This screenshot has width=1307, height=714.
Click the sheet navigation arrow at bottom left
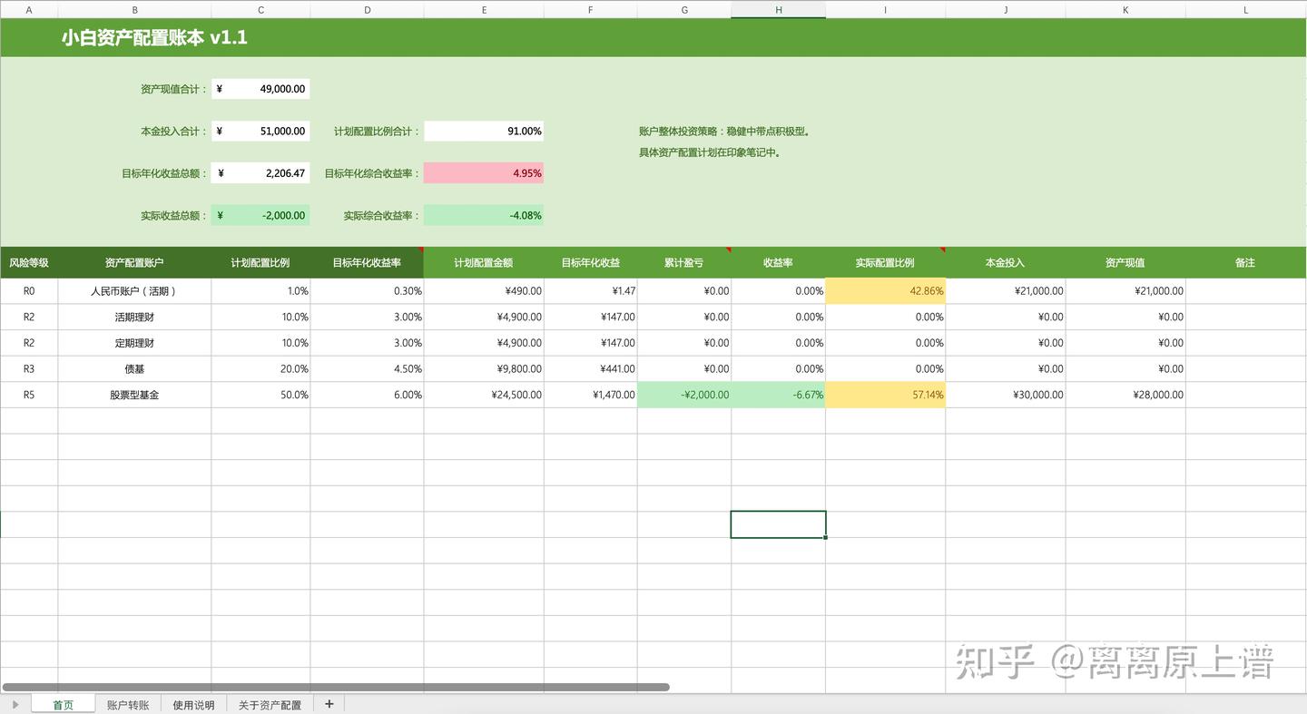click(15, 703)
